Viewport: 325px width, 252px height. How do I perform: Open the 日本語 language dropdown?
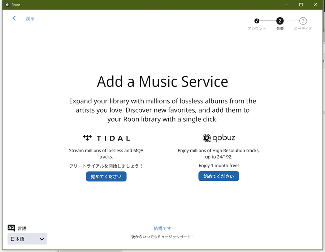pos(27,239)
